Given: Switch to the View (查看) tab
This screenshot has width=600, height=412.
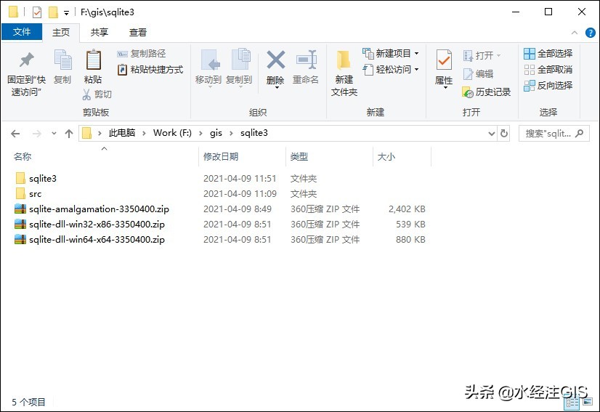Looking at the screenshot, I should [138, 33].
